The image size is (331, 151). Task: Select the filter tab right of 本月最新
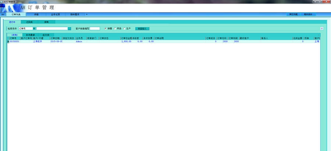[x=46, y=35]
